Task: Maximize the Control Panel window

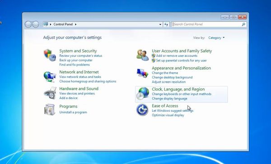Action: pos(234,17)
